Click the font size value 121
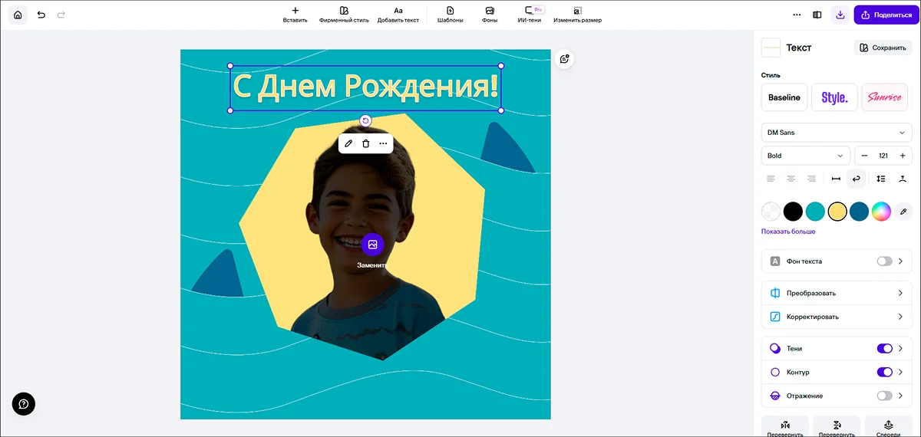The width and height of the screenshot is (921, 437). [x=883, y=156]
